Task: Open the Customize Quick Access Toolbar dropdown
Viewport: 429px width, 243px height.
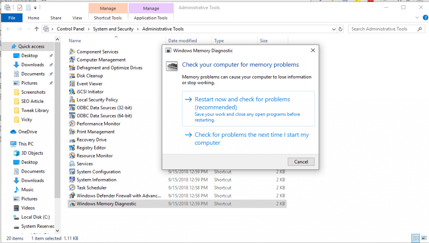Action: 35,7
